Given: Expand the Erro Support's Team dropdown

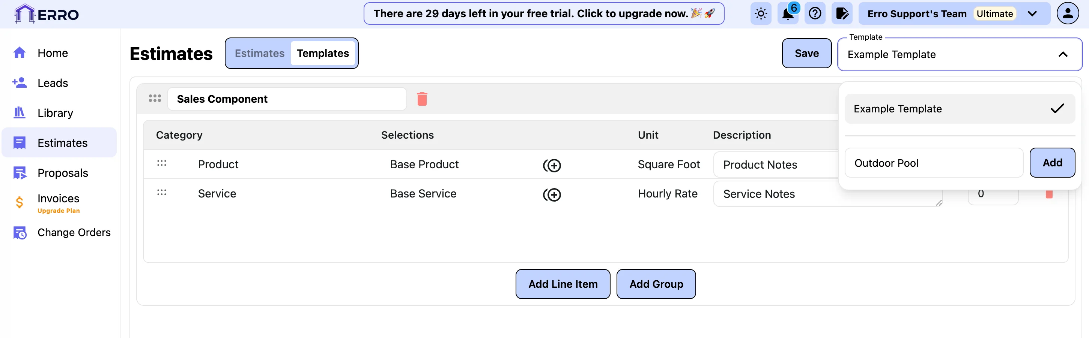Looking at the screenshot, I should [x=1032, y=14].
